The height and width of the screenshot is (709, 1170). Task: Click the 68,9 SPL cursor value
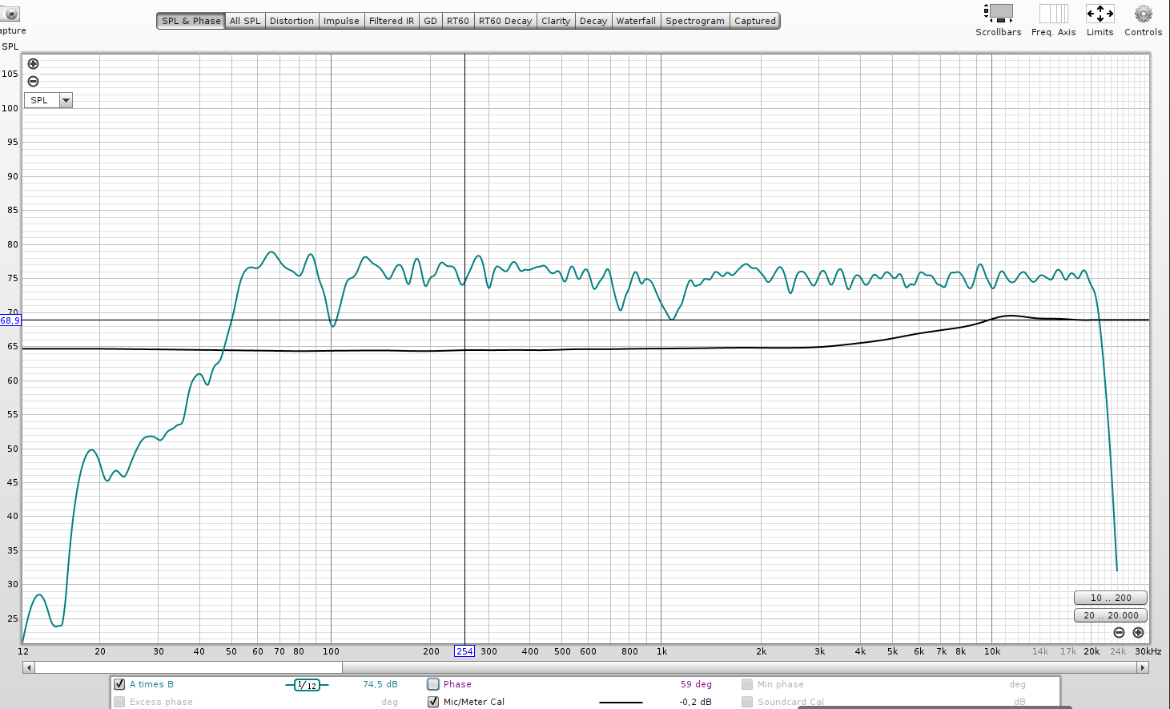coord(10,320)
